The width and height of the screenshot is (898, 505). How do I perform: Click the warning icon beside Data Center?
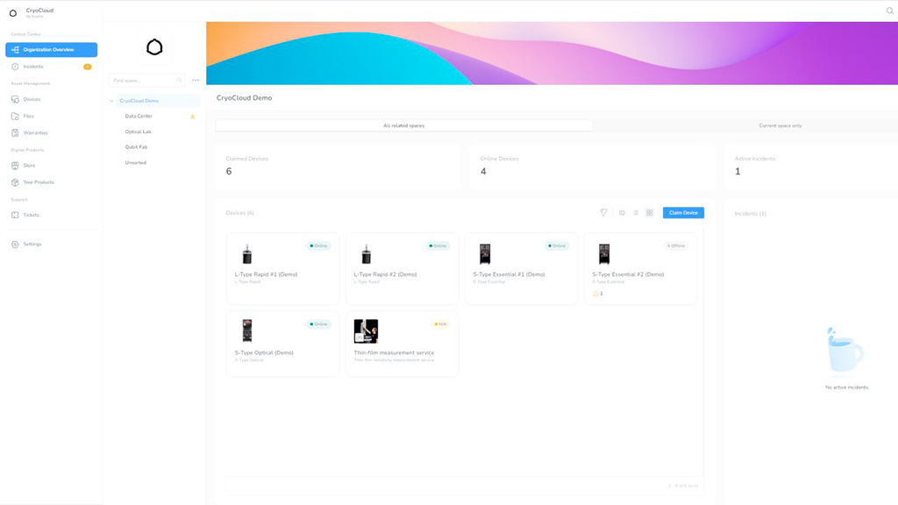[192, 117]
